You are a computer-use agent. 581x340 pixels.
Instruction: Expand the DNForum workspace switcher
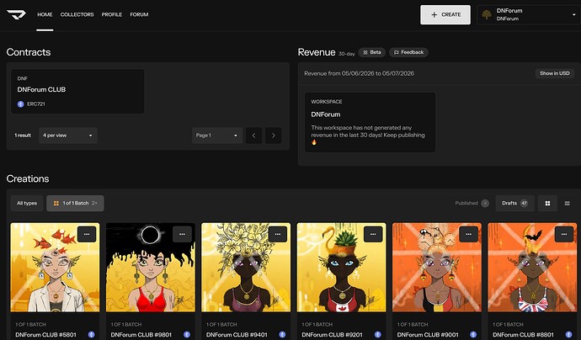[x=529, y=15]
